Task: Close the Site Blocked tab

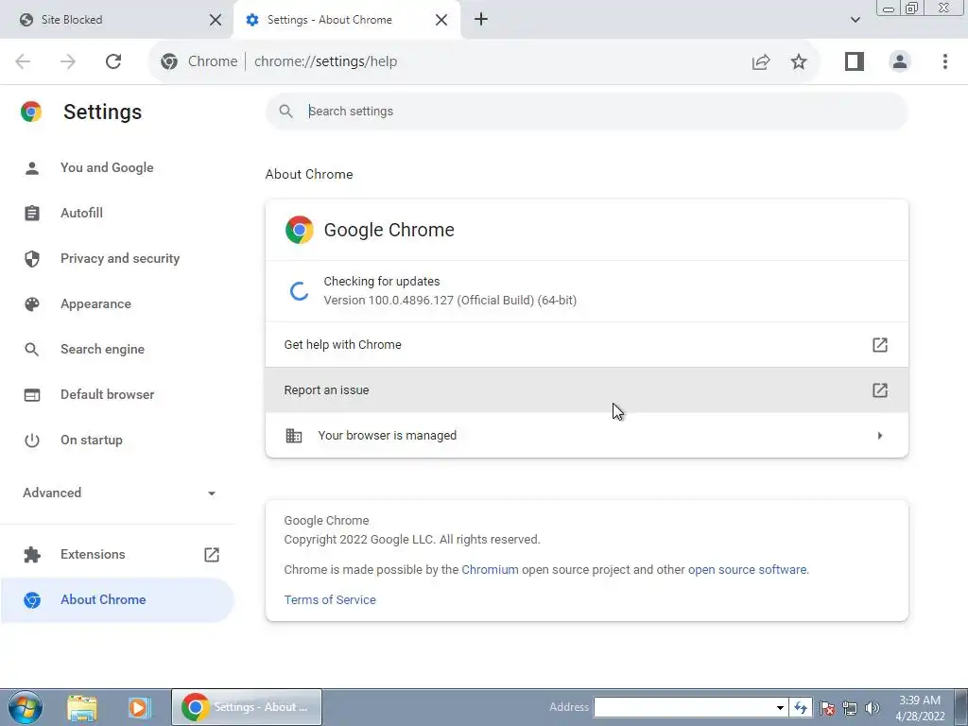Action: tap(216, 20)
